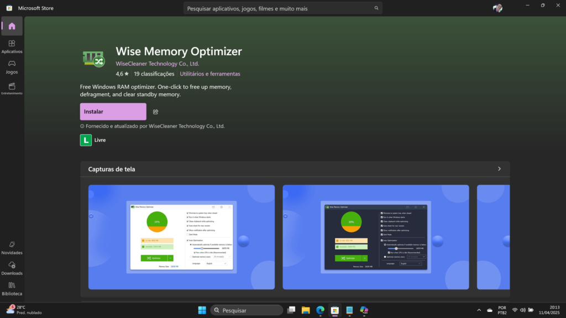Expand Capturas de tela with chevron arrow
This screenshot has height=318, width=566.
pos(499,169)
